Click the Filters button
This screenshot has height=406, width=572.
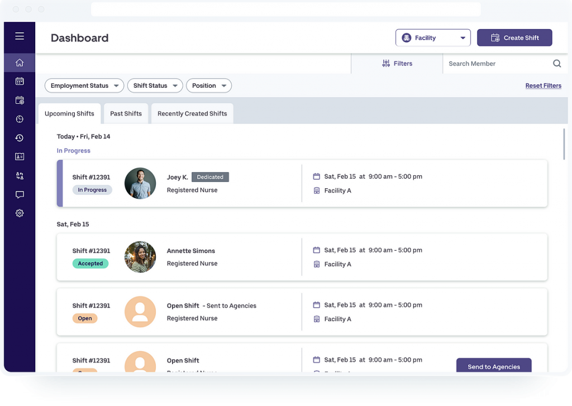(397, 64)
